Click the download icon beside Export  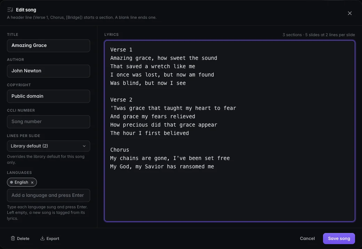point(42,239)
